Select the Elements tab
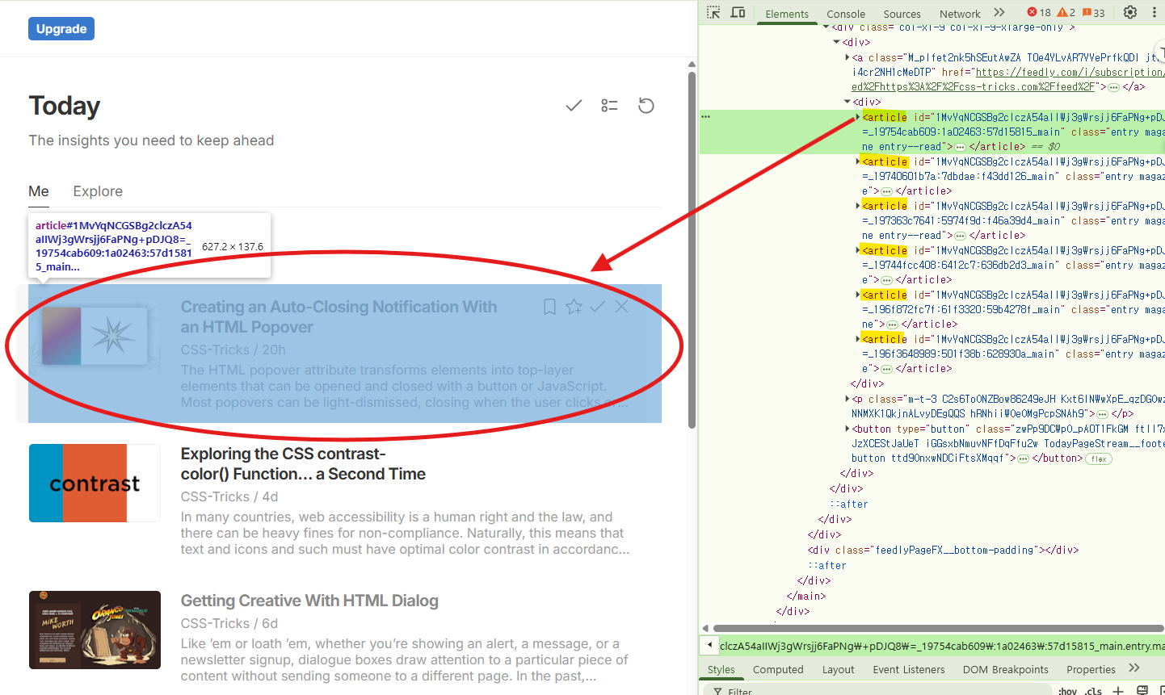This screenshot has width=1165, height=695. pos(787,14)
